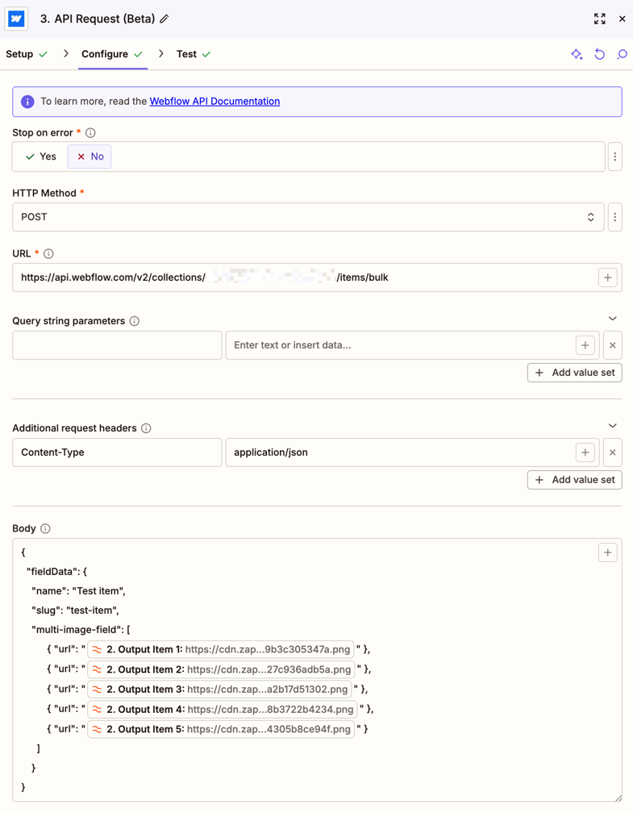Open the HTTP Method POST dropdown
Image resolution: width=633 pixels, height=813 pixels.
pyautogui.click(x=308, y=217)
